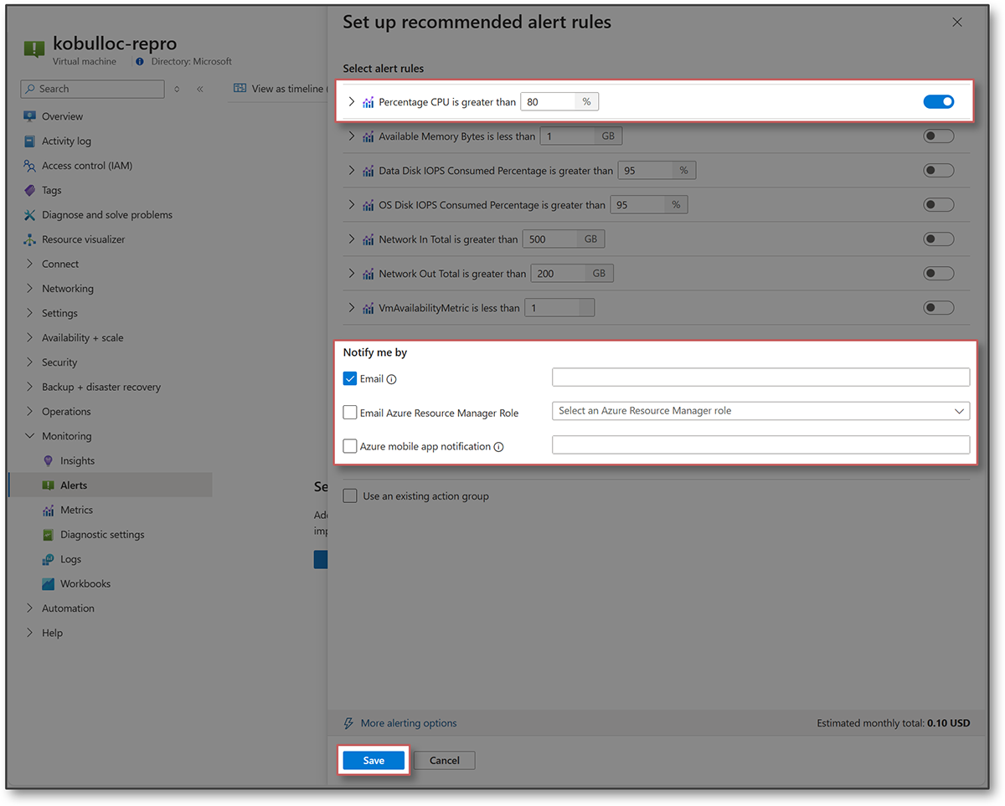Expand OS Disk IOPS Consumed Percentage chevron
The image size is (1005, 806).
(352, 205)
